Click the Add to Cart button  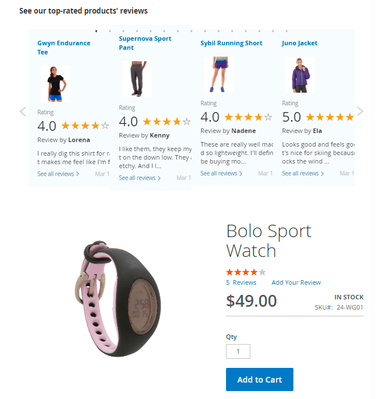(x=259, y=379)
